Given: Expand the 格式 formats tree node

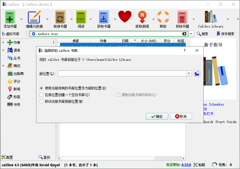Looking at the screenshot, I should point(3,66).
